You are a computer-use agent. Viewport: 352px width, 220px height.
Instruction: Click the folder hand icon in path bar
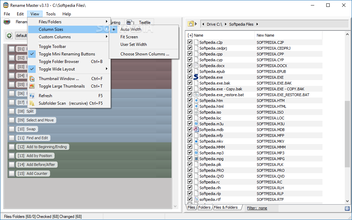pyautogui.click(x=191, y=24)
